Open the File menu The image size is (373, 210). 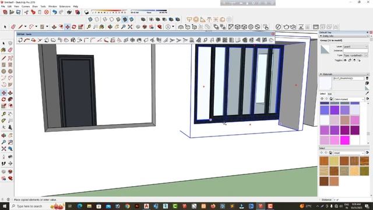[3, 6]
